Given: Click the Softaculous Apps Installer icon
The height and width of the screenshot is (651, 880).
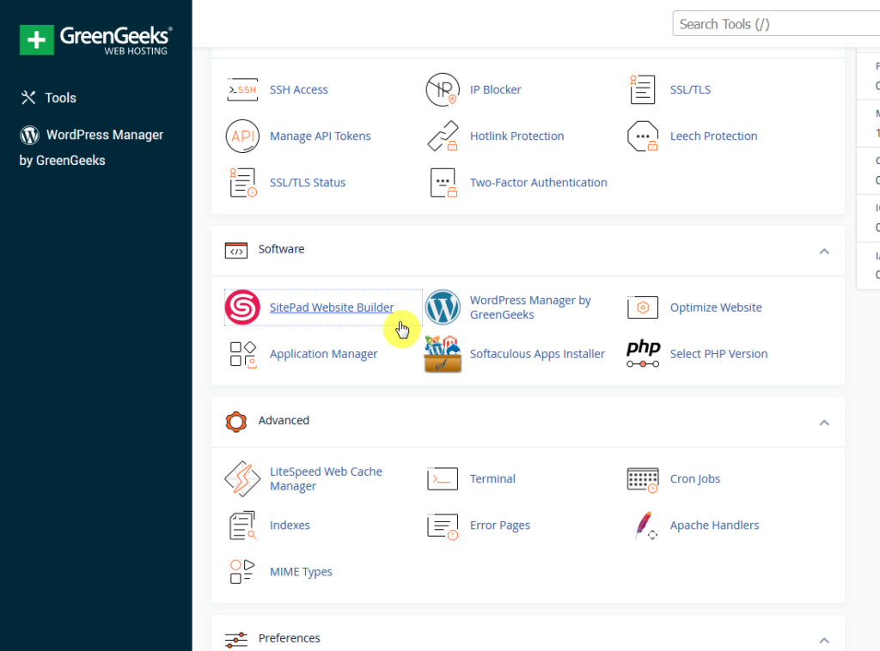Looking at the screenshot, I should pyautogui.click(x=443, y=354).
